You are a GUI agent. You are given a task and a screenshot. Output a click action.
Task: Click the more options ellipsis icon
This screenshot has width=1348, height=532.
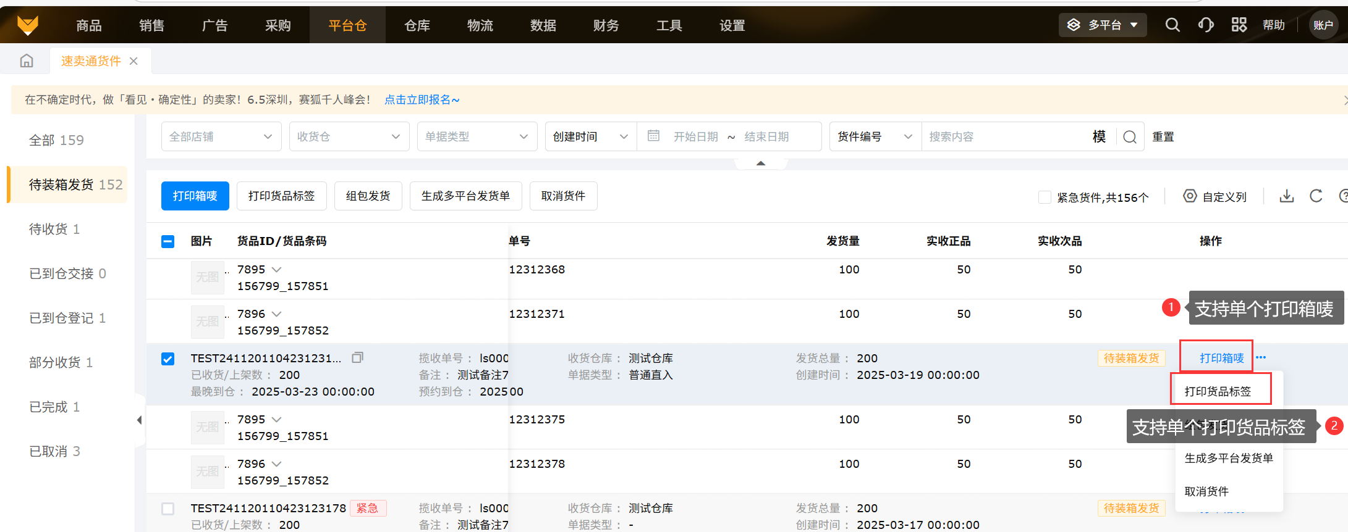pyautogui.click(x=1261, y=358)
